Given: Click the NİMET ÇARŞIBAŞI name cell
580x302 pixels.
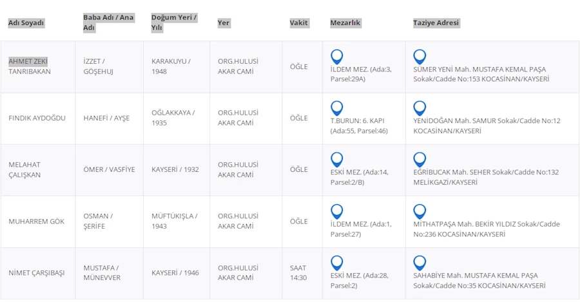Looking at the screenshot, I should pyautogui.click(x=37, y=273).
